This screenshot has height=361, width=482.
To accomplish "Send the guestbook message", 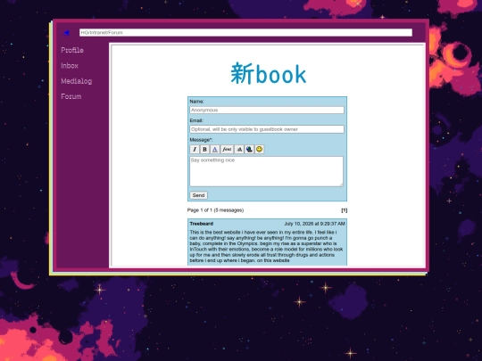I will point(198,195).
